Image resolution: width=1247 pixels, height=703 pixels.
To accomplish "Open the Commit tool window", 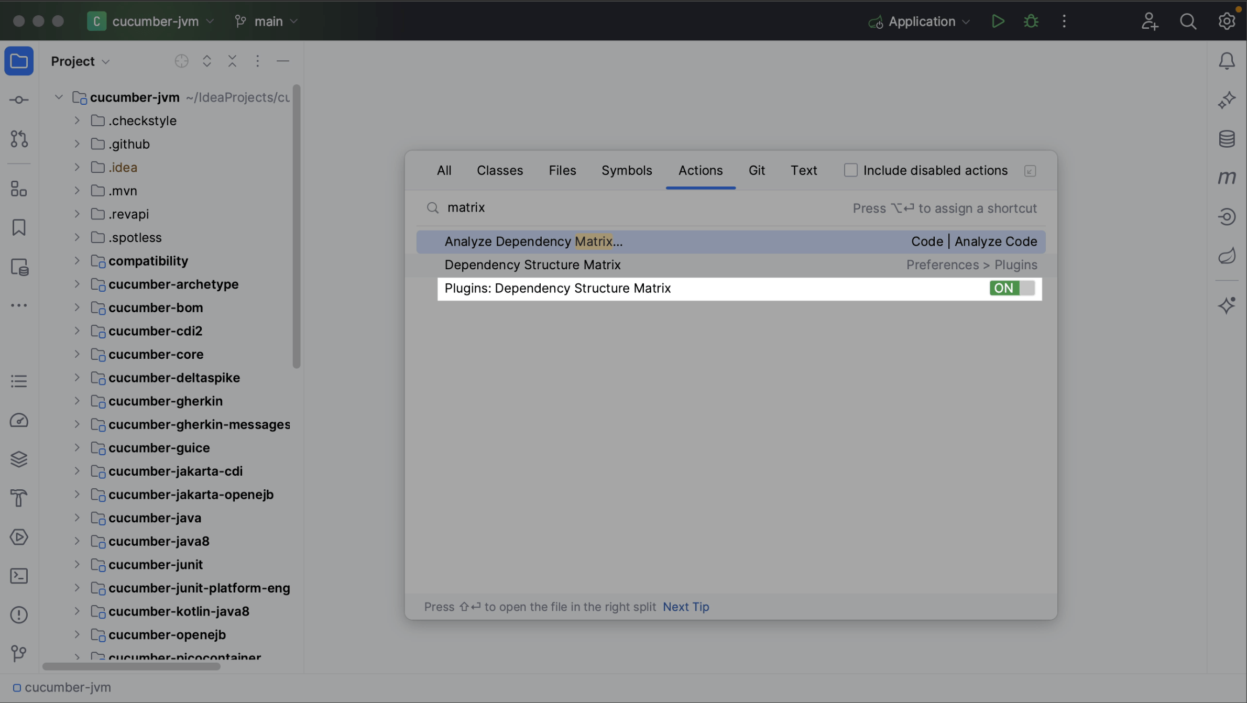I will (19, 100).
